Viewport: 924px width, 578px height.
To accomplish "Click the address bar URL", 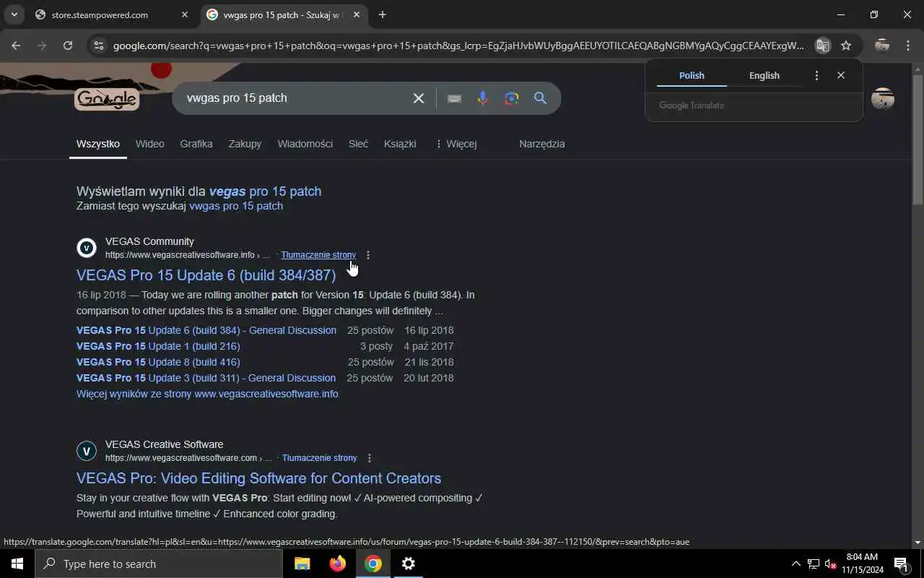I will coord(458,46).
